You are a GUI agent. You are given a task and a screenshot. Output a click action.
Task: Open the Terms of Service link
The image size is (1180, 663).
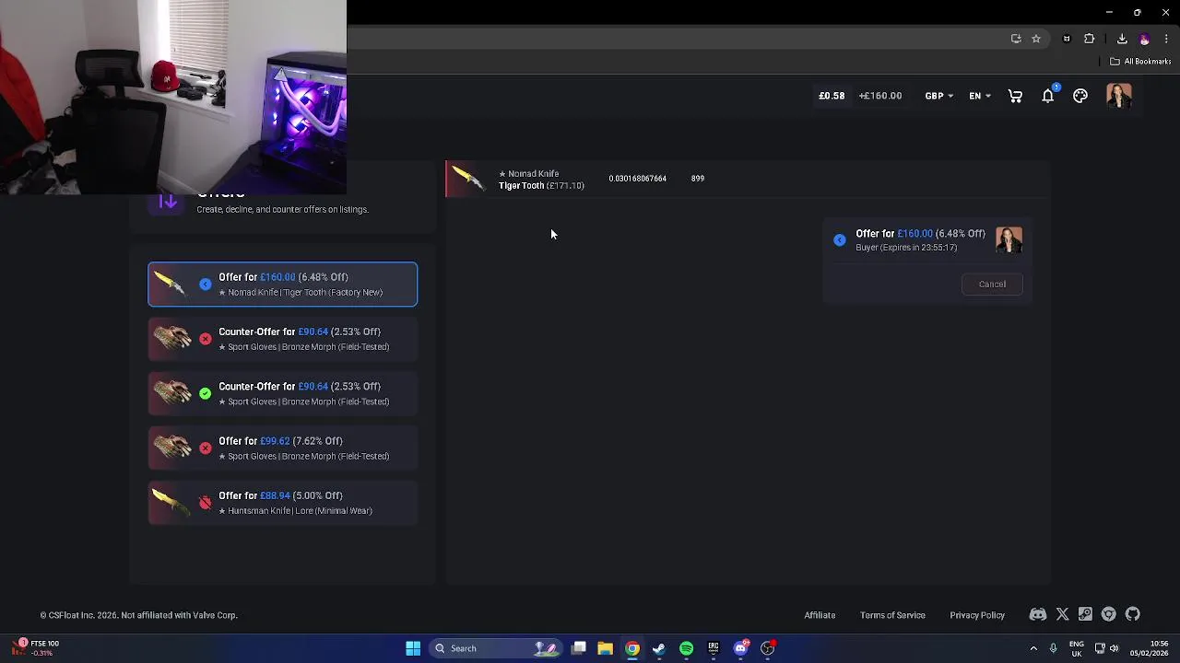(x=892, y=615)
